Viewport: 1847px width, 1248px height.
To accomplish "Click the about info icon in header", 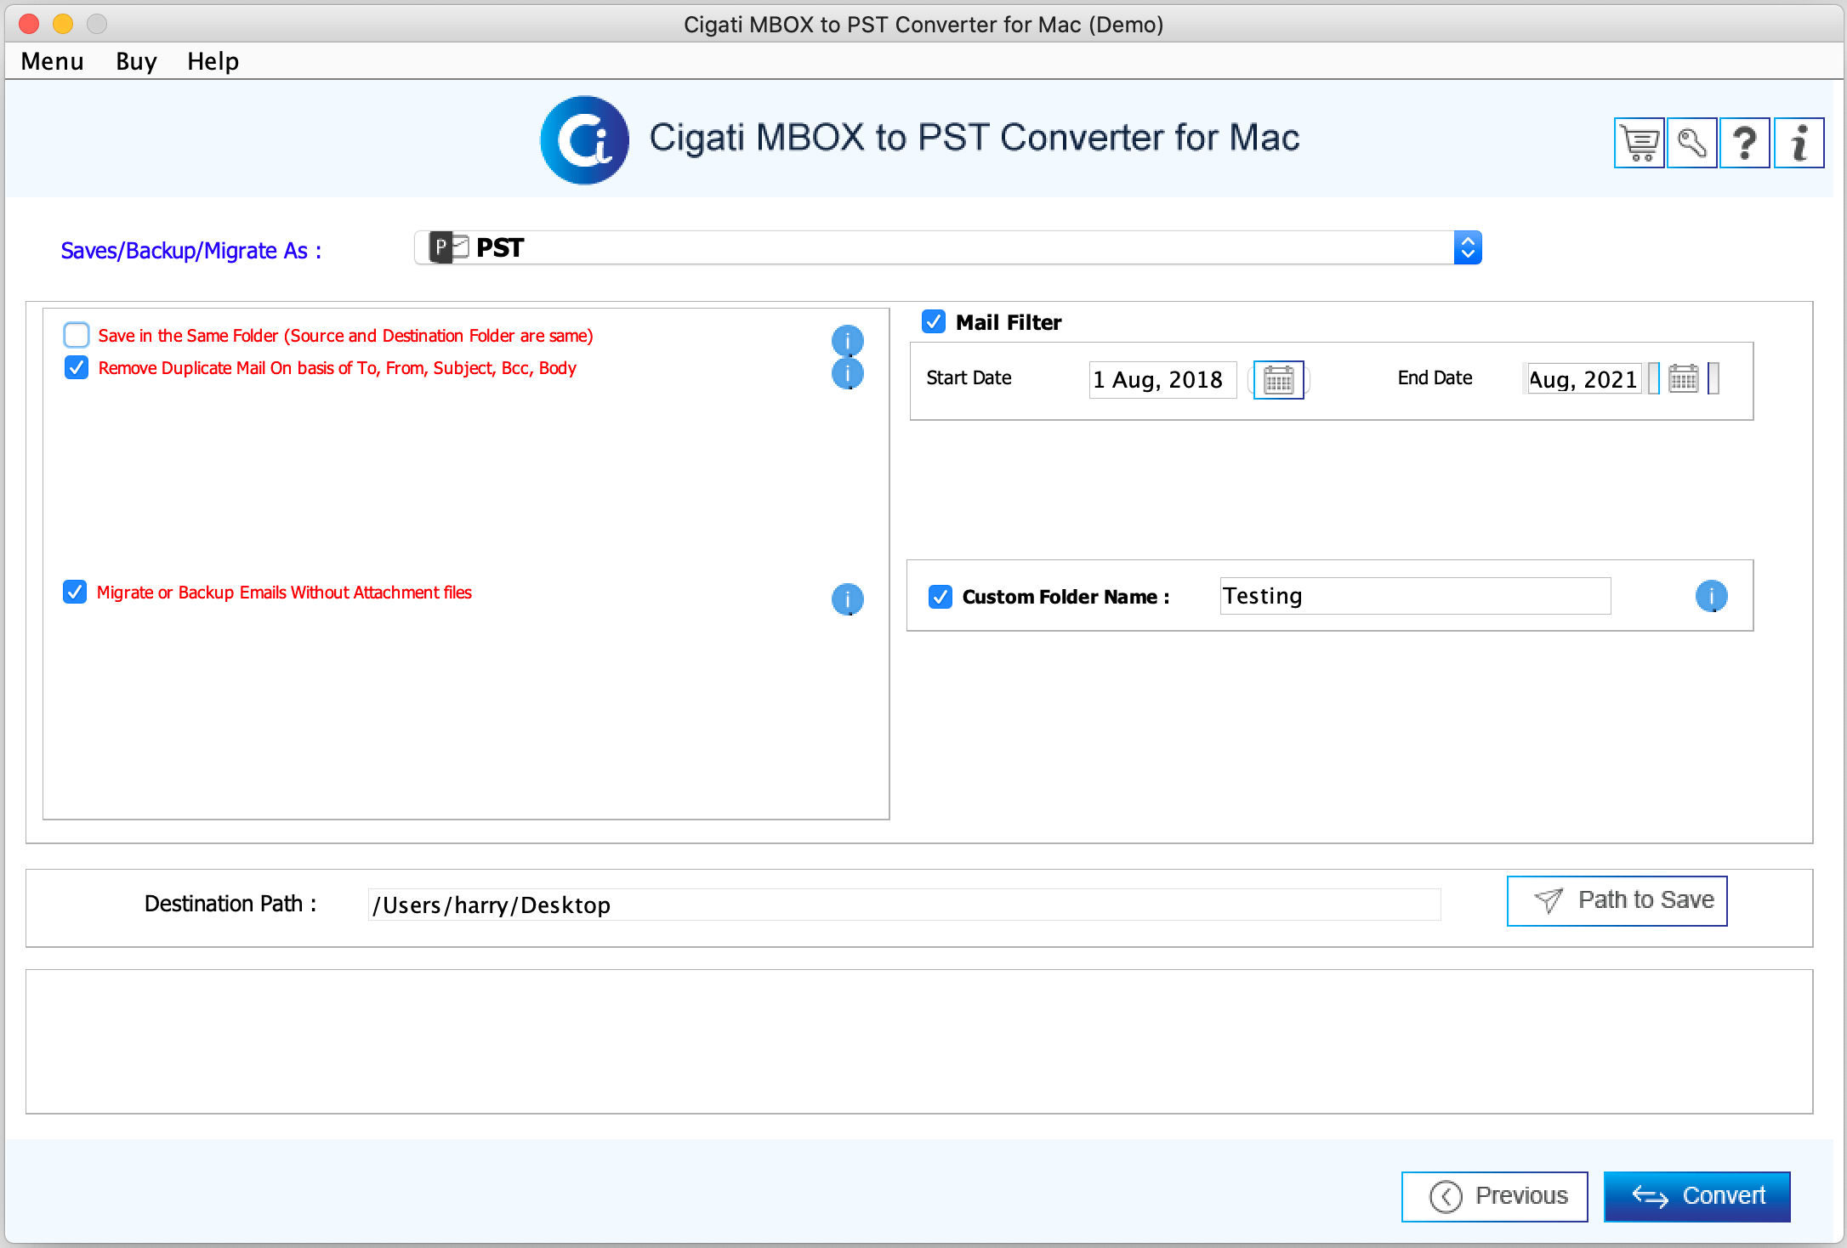I will point(1799,143).
